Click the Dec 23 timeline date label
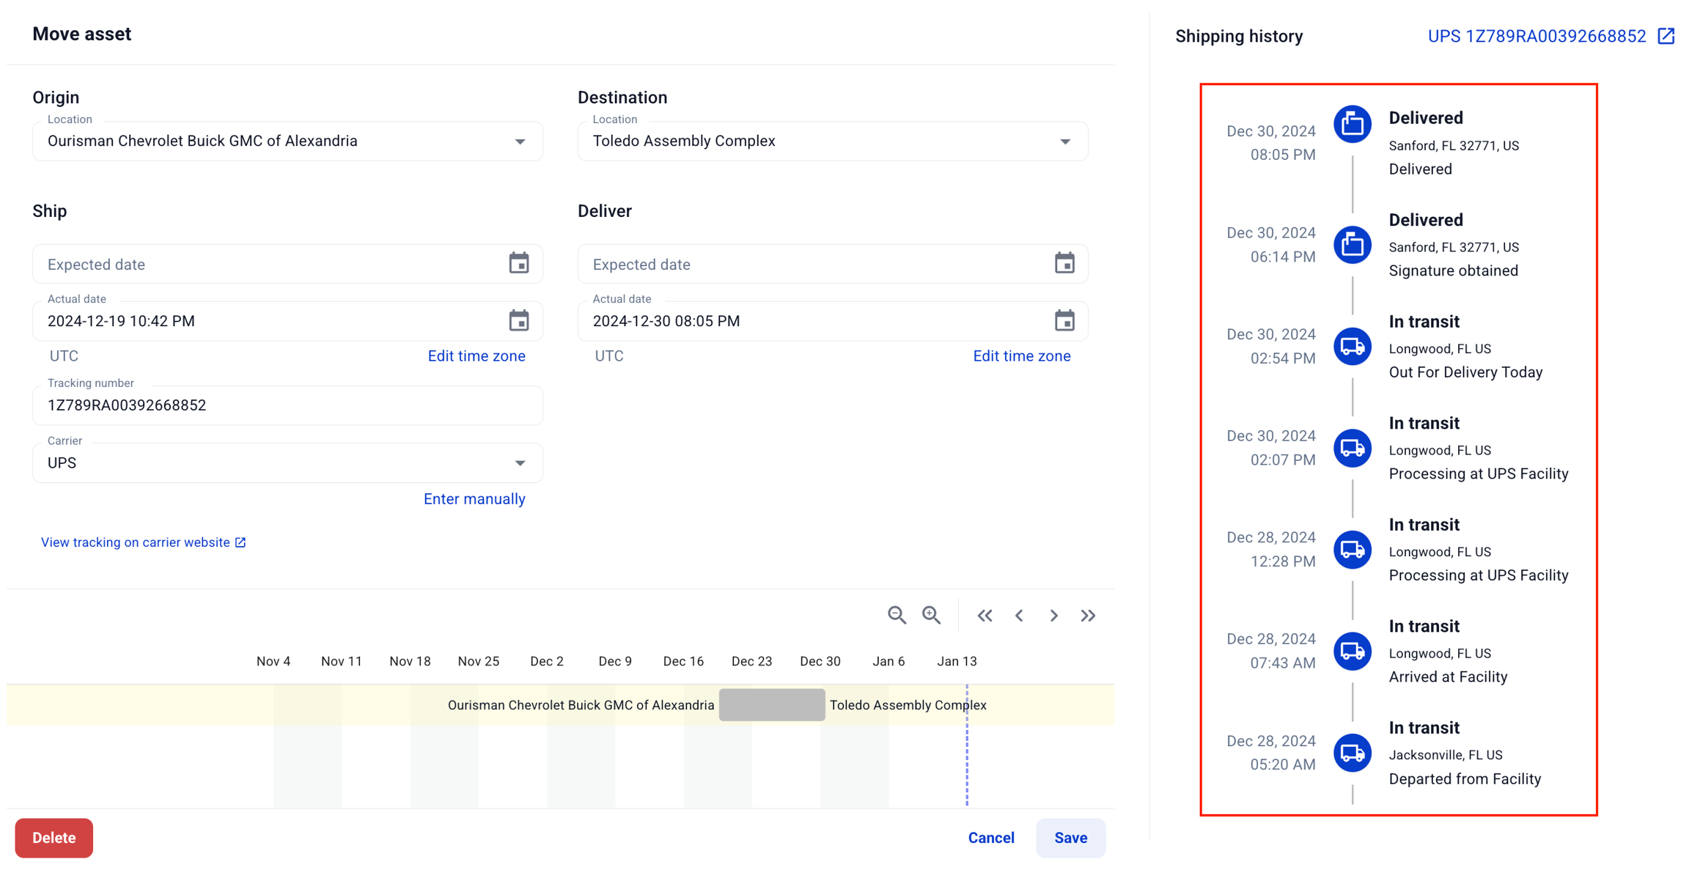The image size is (1689, 870). [751, 661]
